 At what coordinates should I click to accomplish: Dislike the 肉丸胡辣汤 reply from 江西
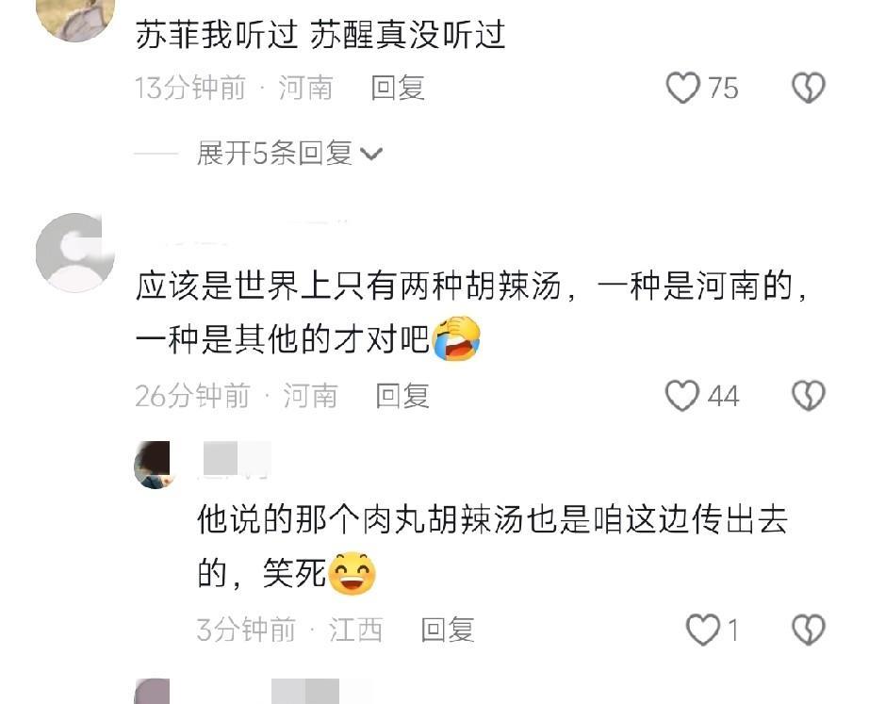(x=809, y=630)
